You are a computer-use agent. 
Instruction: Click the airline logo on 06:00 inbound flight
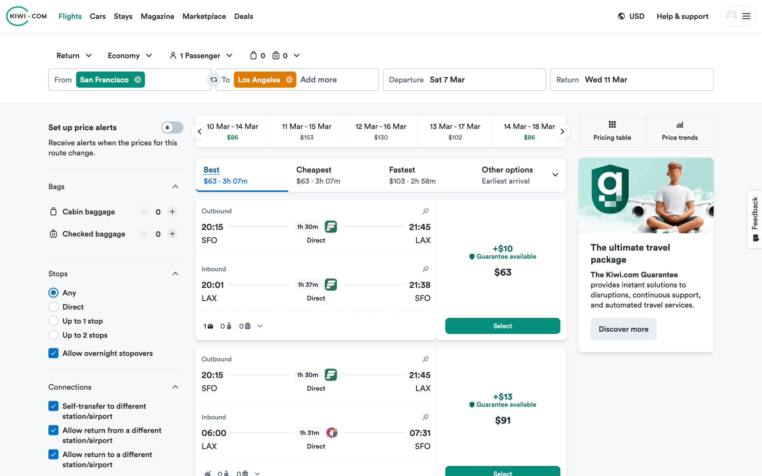(x=332, y=433)
